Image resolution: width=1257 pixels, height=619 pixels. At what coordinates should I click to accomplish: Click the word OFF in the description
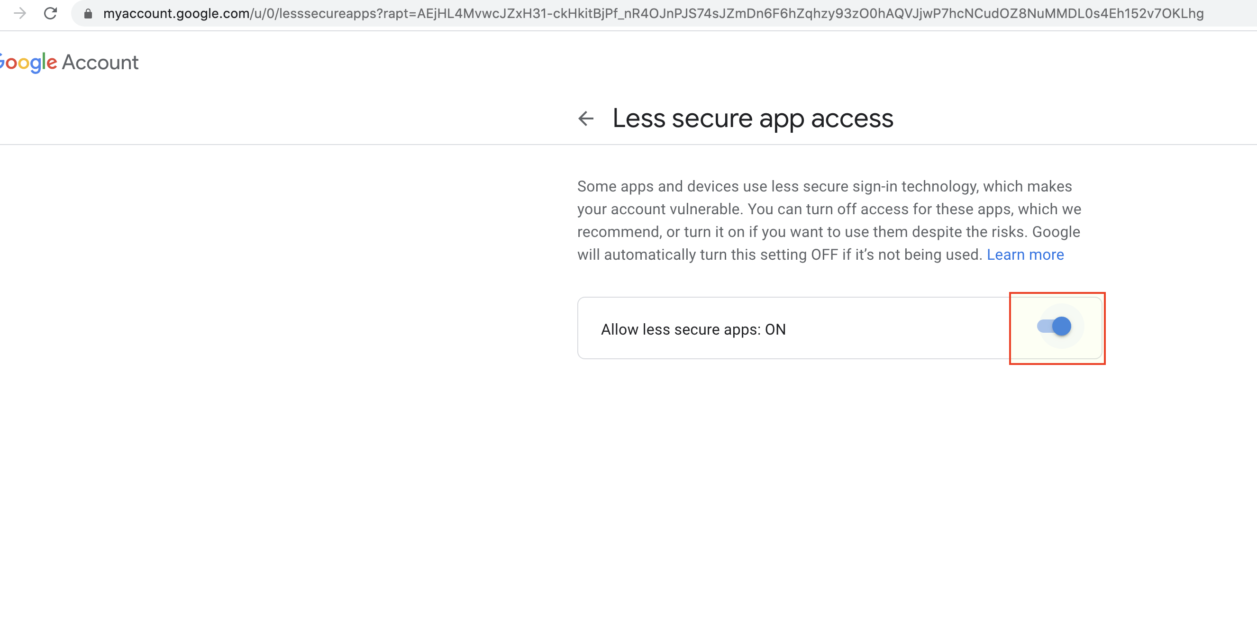(x=824, y=255)
